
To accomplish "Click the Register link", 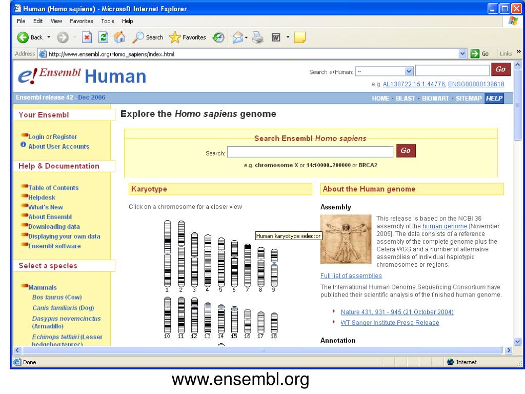I will (65, 136).
